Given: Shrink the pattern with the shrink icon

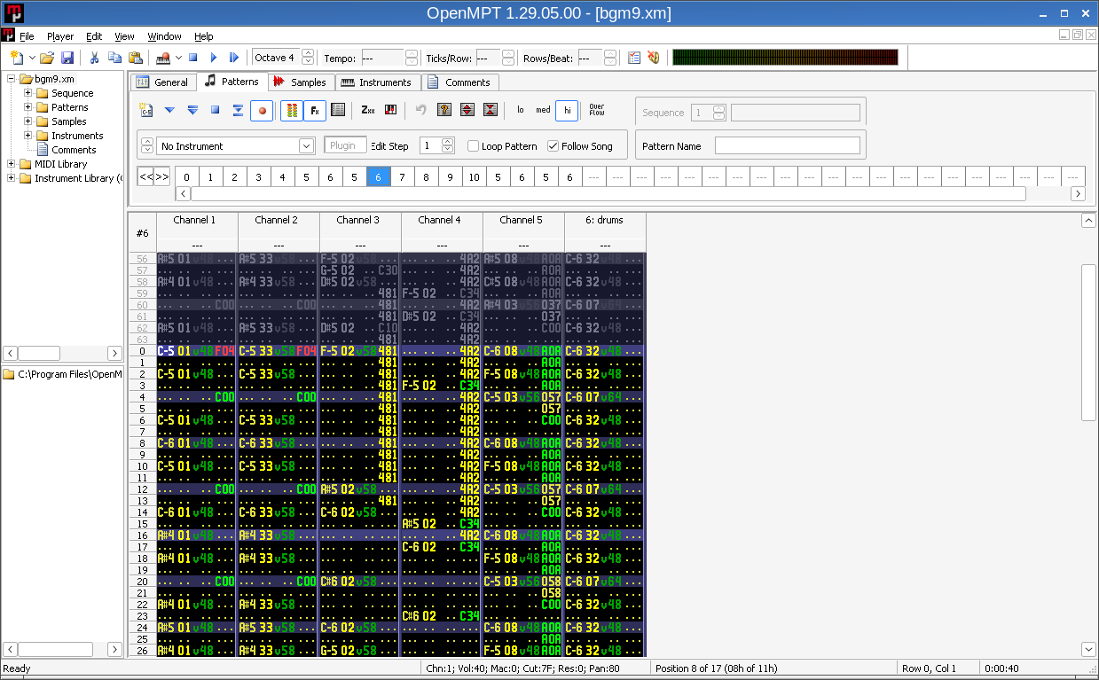Looking at the screenshot, I should [x=490, y=110].
